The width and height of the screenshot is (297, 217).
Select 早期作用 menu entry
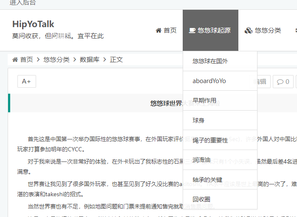pyautogui.click(x=220, y=100)
